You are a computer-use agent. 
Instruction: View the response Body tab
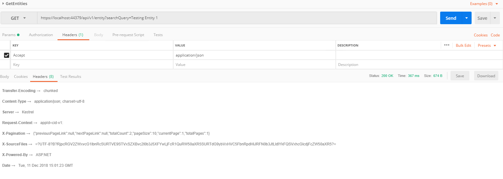click(5, 77)
